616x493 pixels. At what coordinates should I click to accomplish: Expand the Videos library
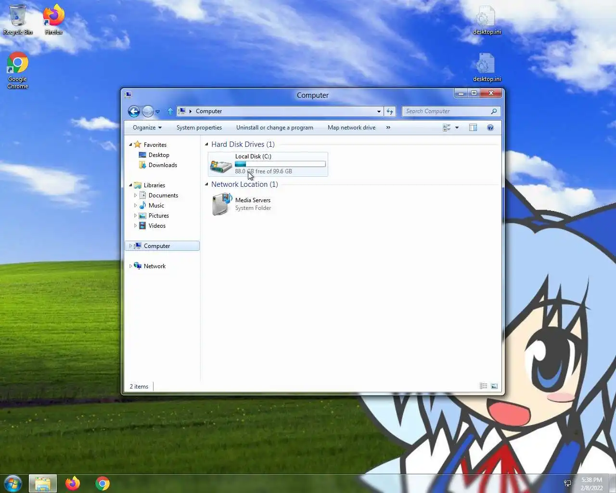pyautogui.click(x=135, y=226)
